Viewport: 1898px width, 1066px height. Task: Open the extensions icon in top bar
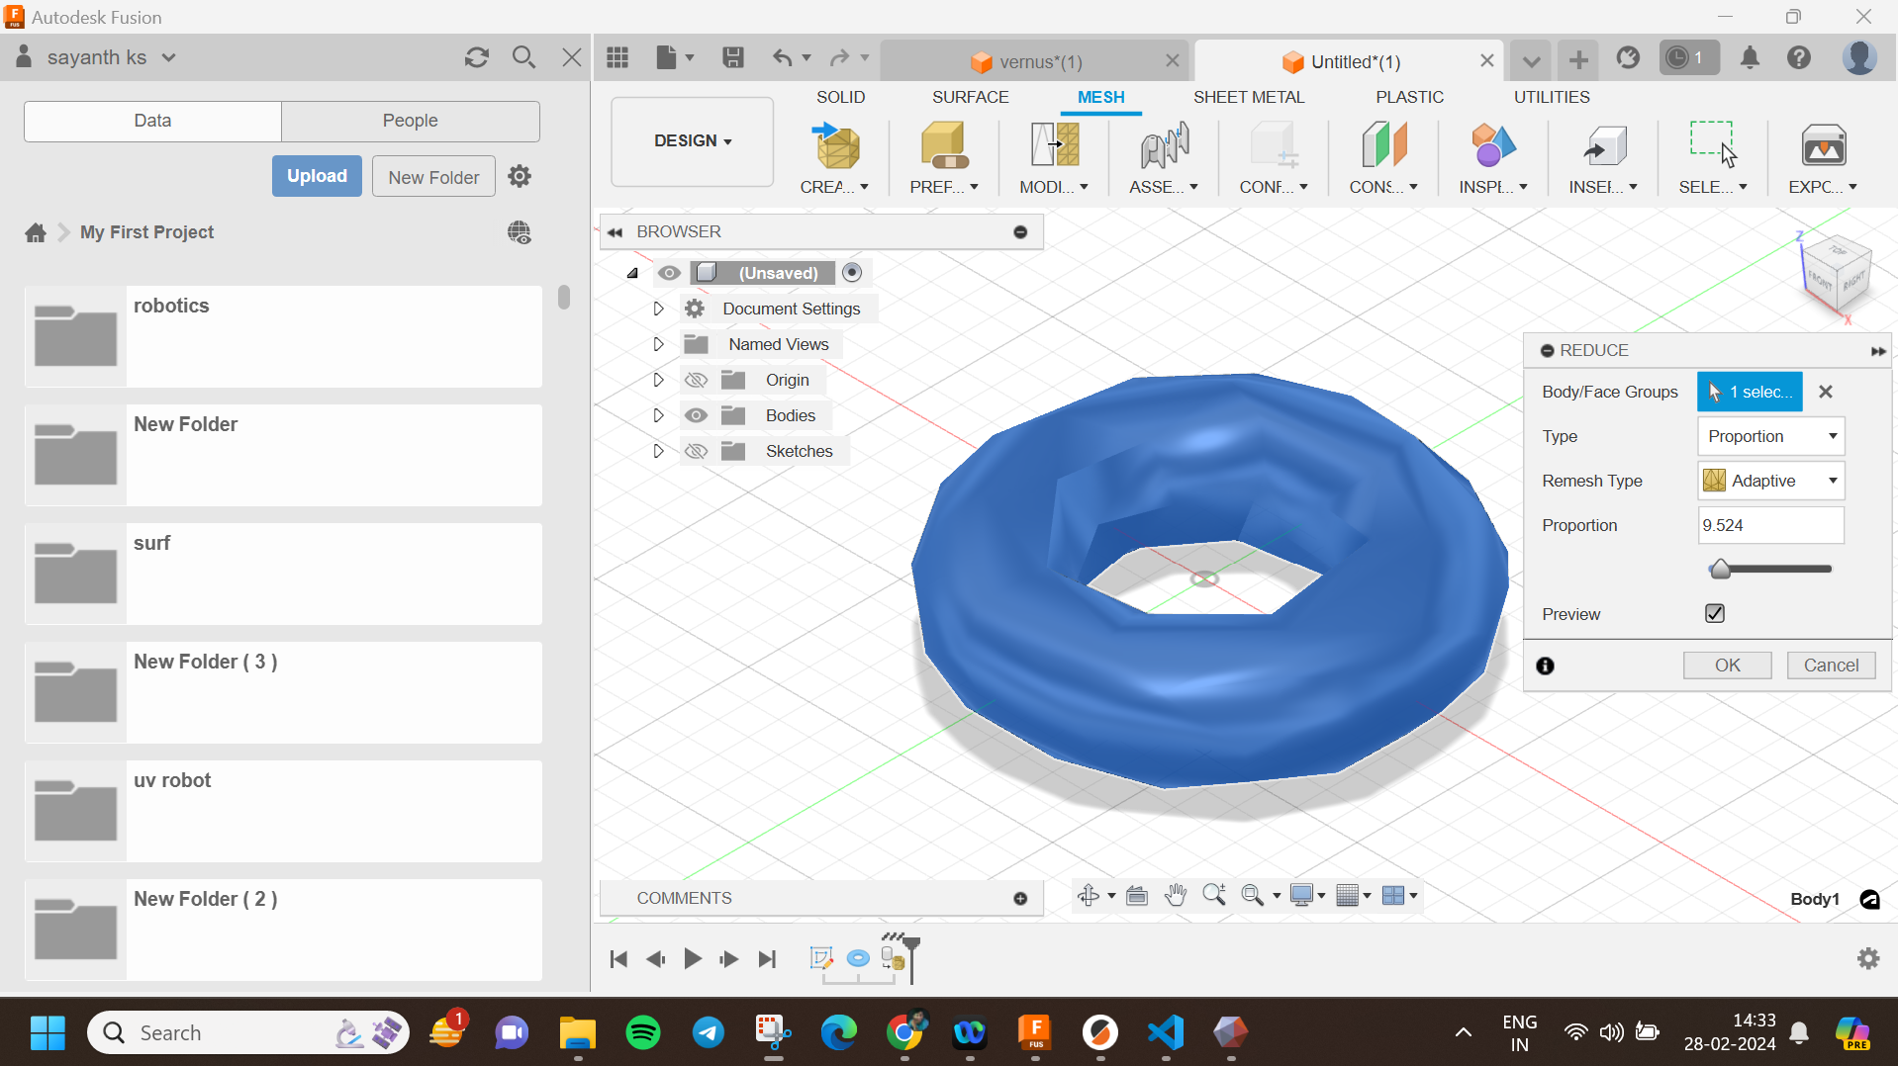pos(1629,58)
